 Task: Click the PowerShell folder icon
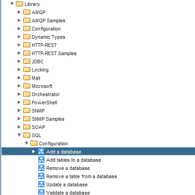[x=27, y=102]
